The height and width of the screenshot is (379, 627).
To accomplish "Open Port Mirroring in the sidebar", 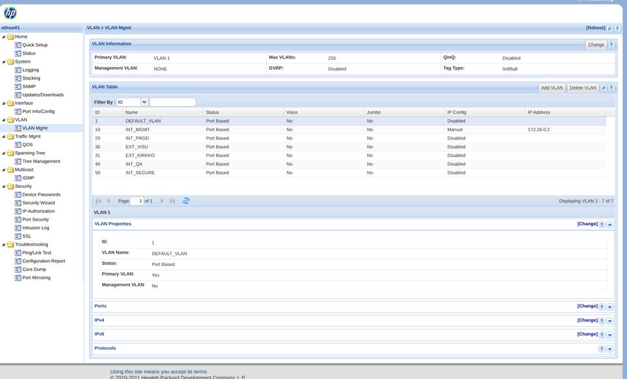I will [x=37, y=277].
